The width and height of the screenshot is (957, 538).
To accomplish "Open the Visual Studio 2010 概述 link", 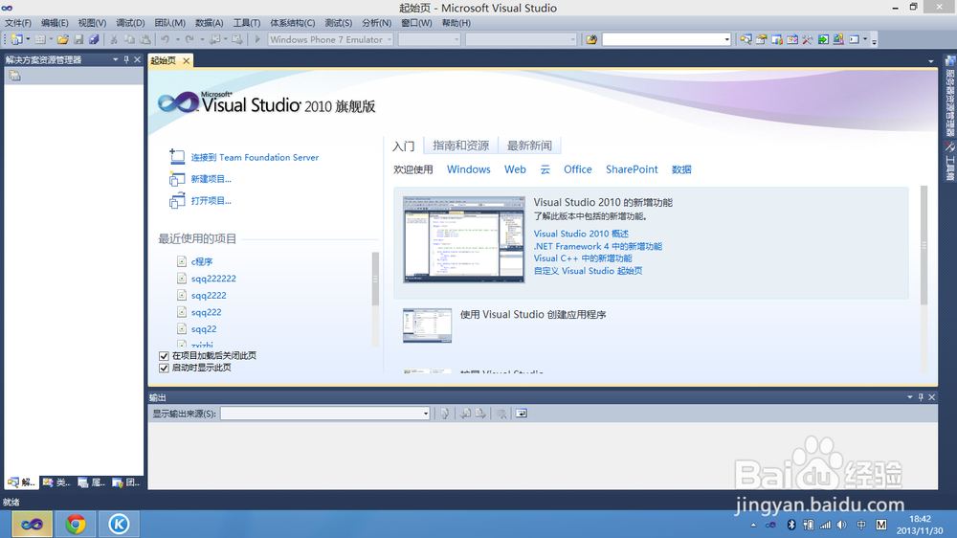I will pos(581,234).
